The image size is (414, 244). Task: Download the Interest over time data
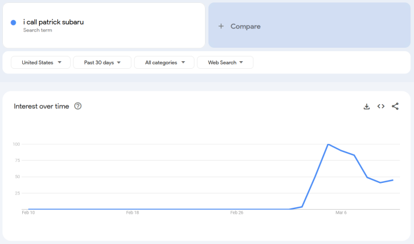(x=367, y=107)
